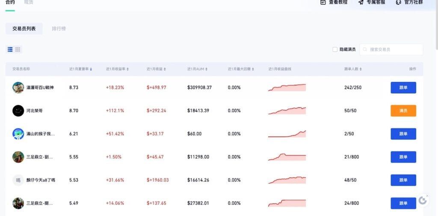Switch to grid view layout icon
The image size is (438, 216).
click(x=18, y=50)
